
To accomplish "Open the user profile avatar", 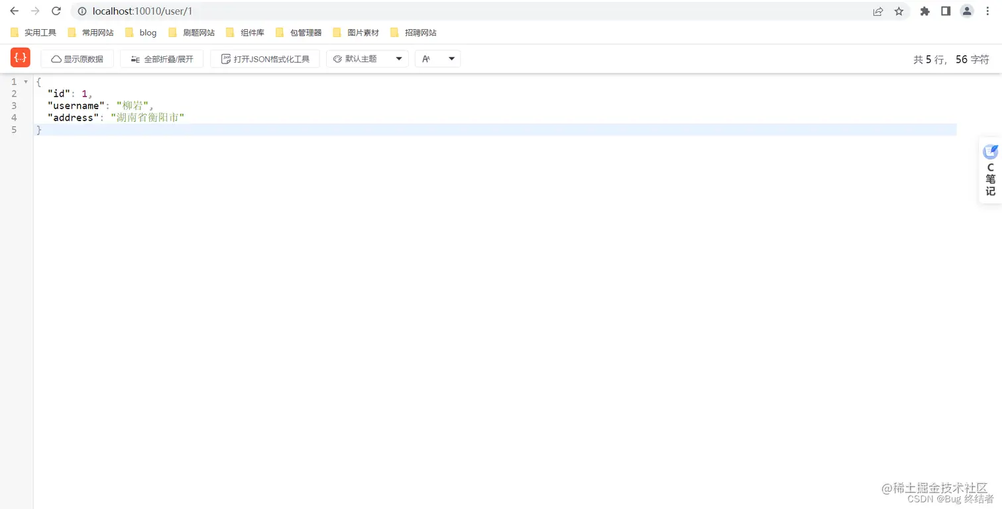I will [x=967, y=11].
